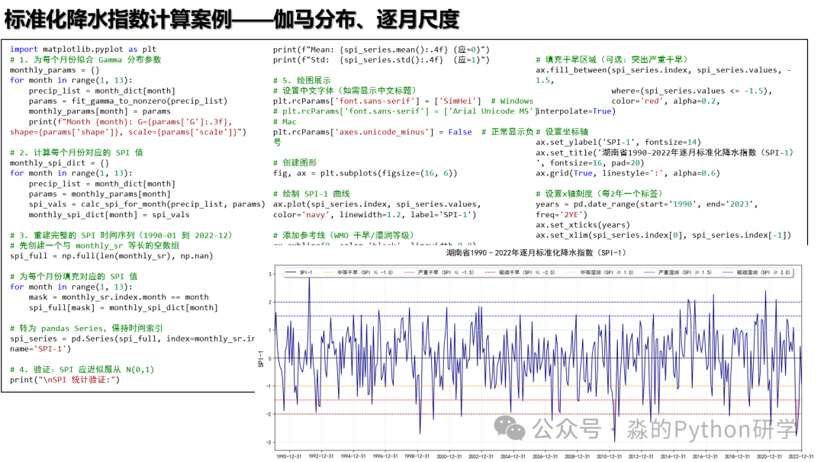This screenshot has height=462, width=824.
Task: Select the comment '# 5. 绘图展示'
Action: (301, 80)
